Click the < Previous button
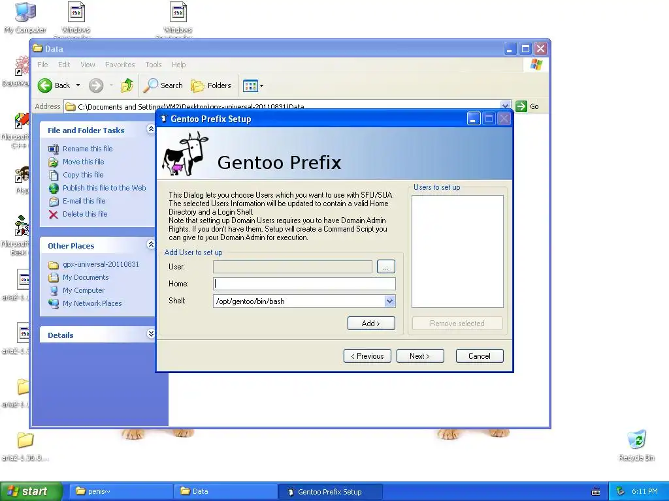This screenshot has height=501, width=669. [x=367, y=356]
